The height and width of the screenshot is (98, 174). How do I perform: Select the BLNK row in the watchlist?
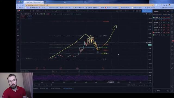(161, 17)
